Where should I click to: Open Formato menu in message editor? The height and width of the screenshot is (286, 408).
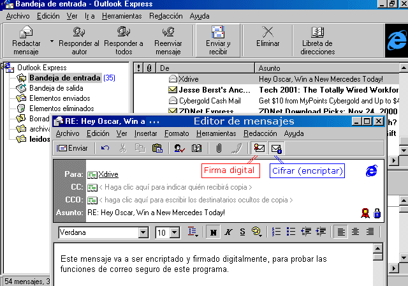[x=177, y=133]
